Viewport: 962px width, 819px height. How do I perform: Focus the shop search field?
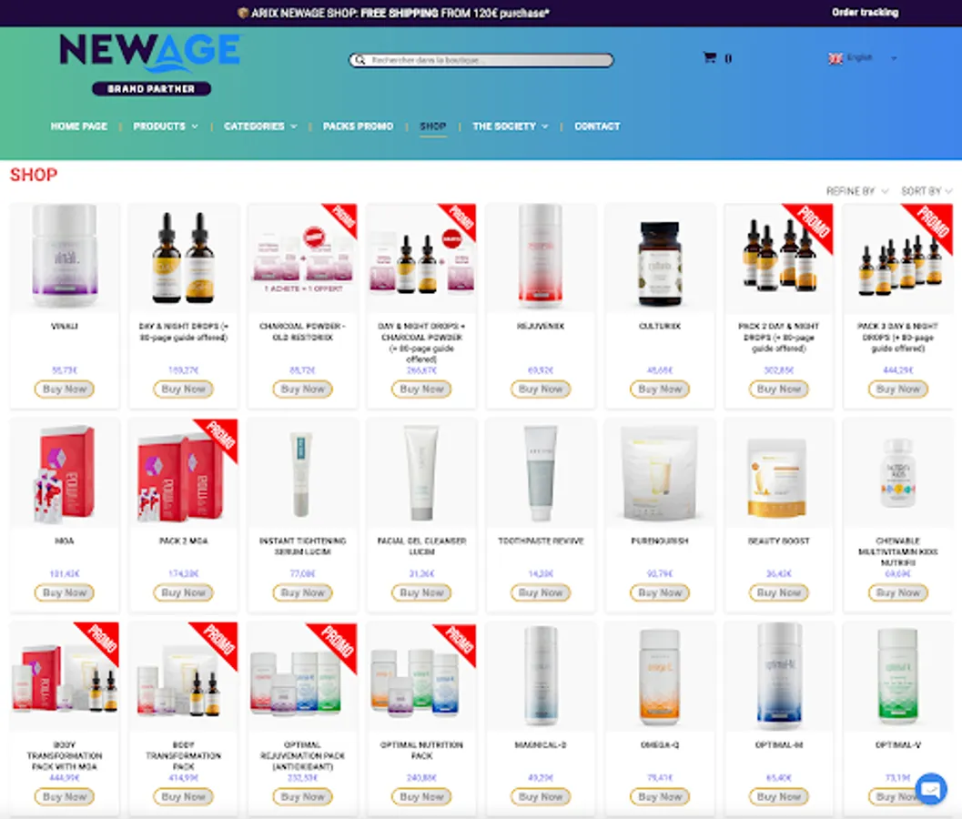point(481,60)
